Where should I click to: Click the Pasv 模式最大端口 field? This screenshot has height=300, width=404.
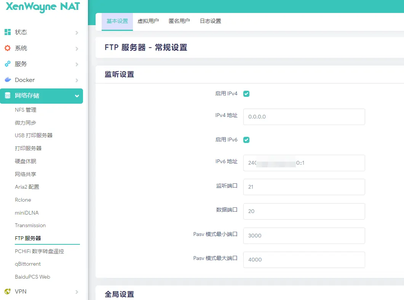pos(304,260)
